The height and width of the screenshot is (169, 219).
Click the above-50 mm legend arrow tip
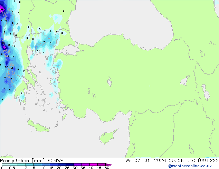(109, 165)
